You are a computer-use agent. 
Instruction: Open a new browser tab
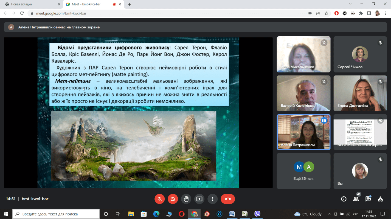click(130, 4)
